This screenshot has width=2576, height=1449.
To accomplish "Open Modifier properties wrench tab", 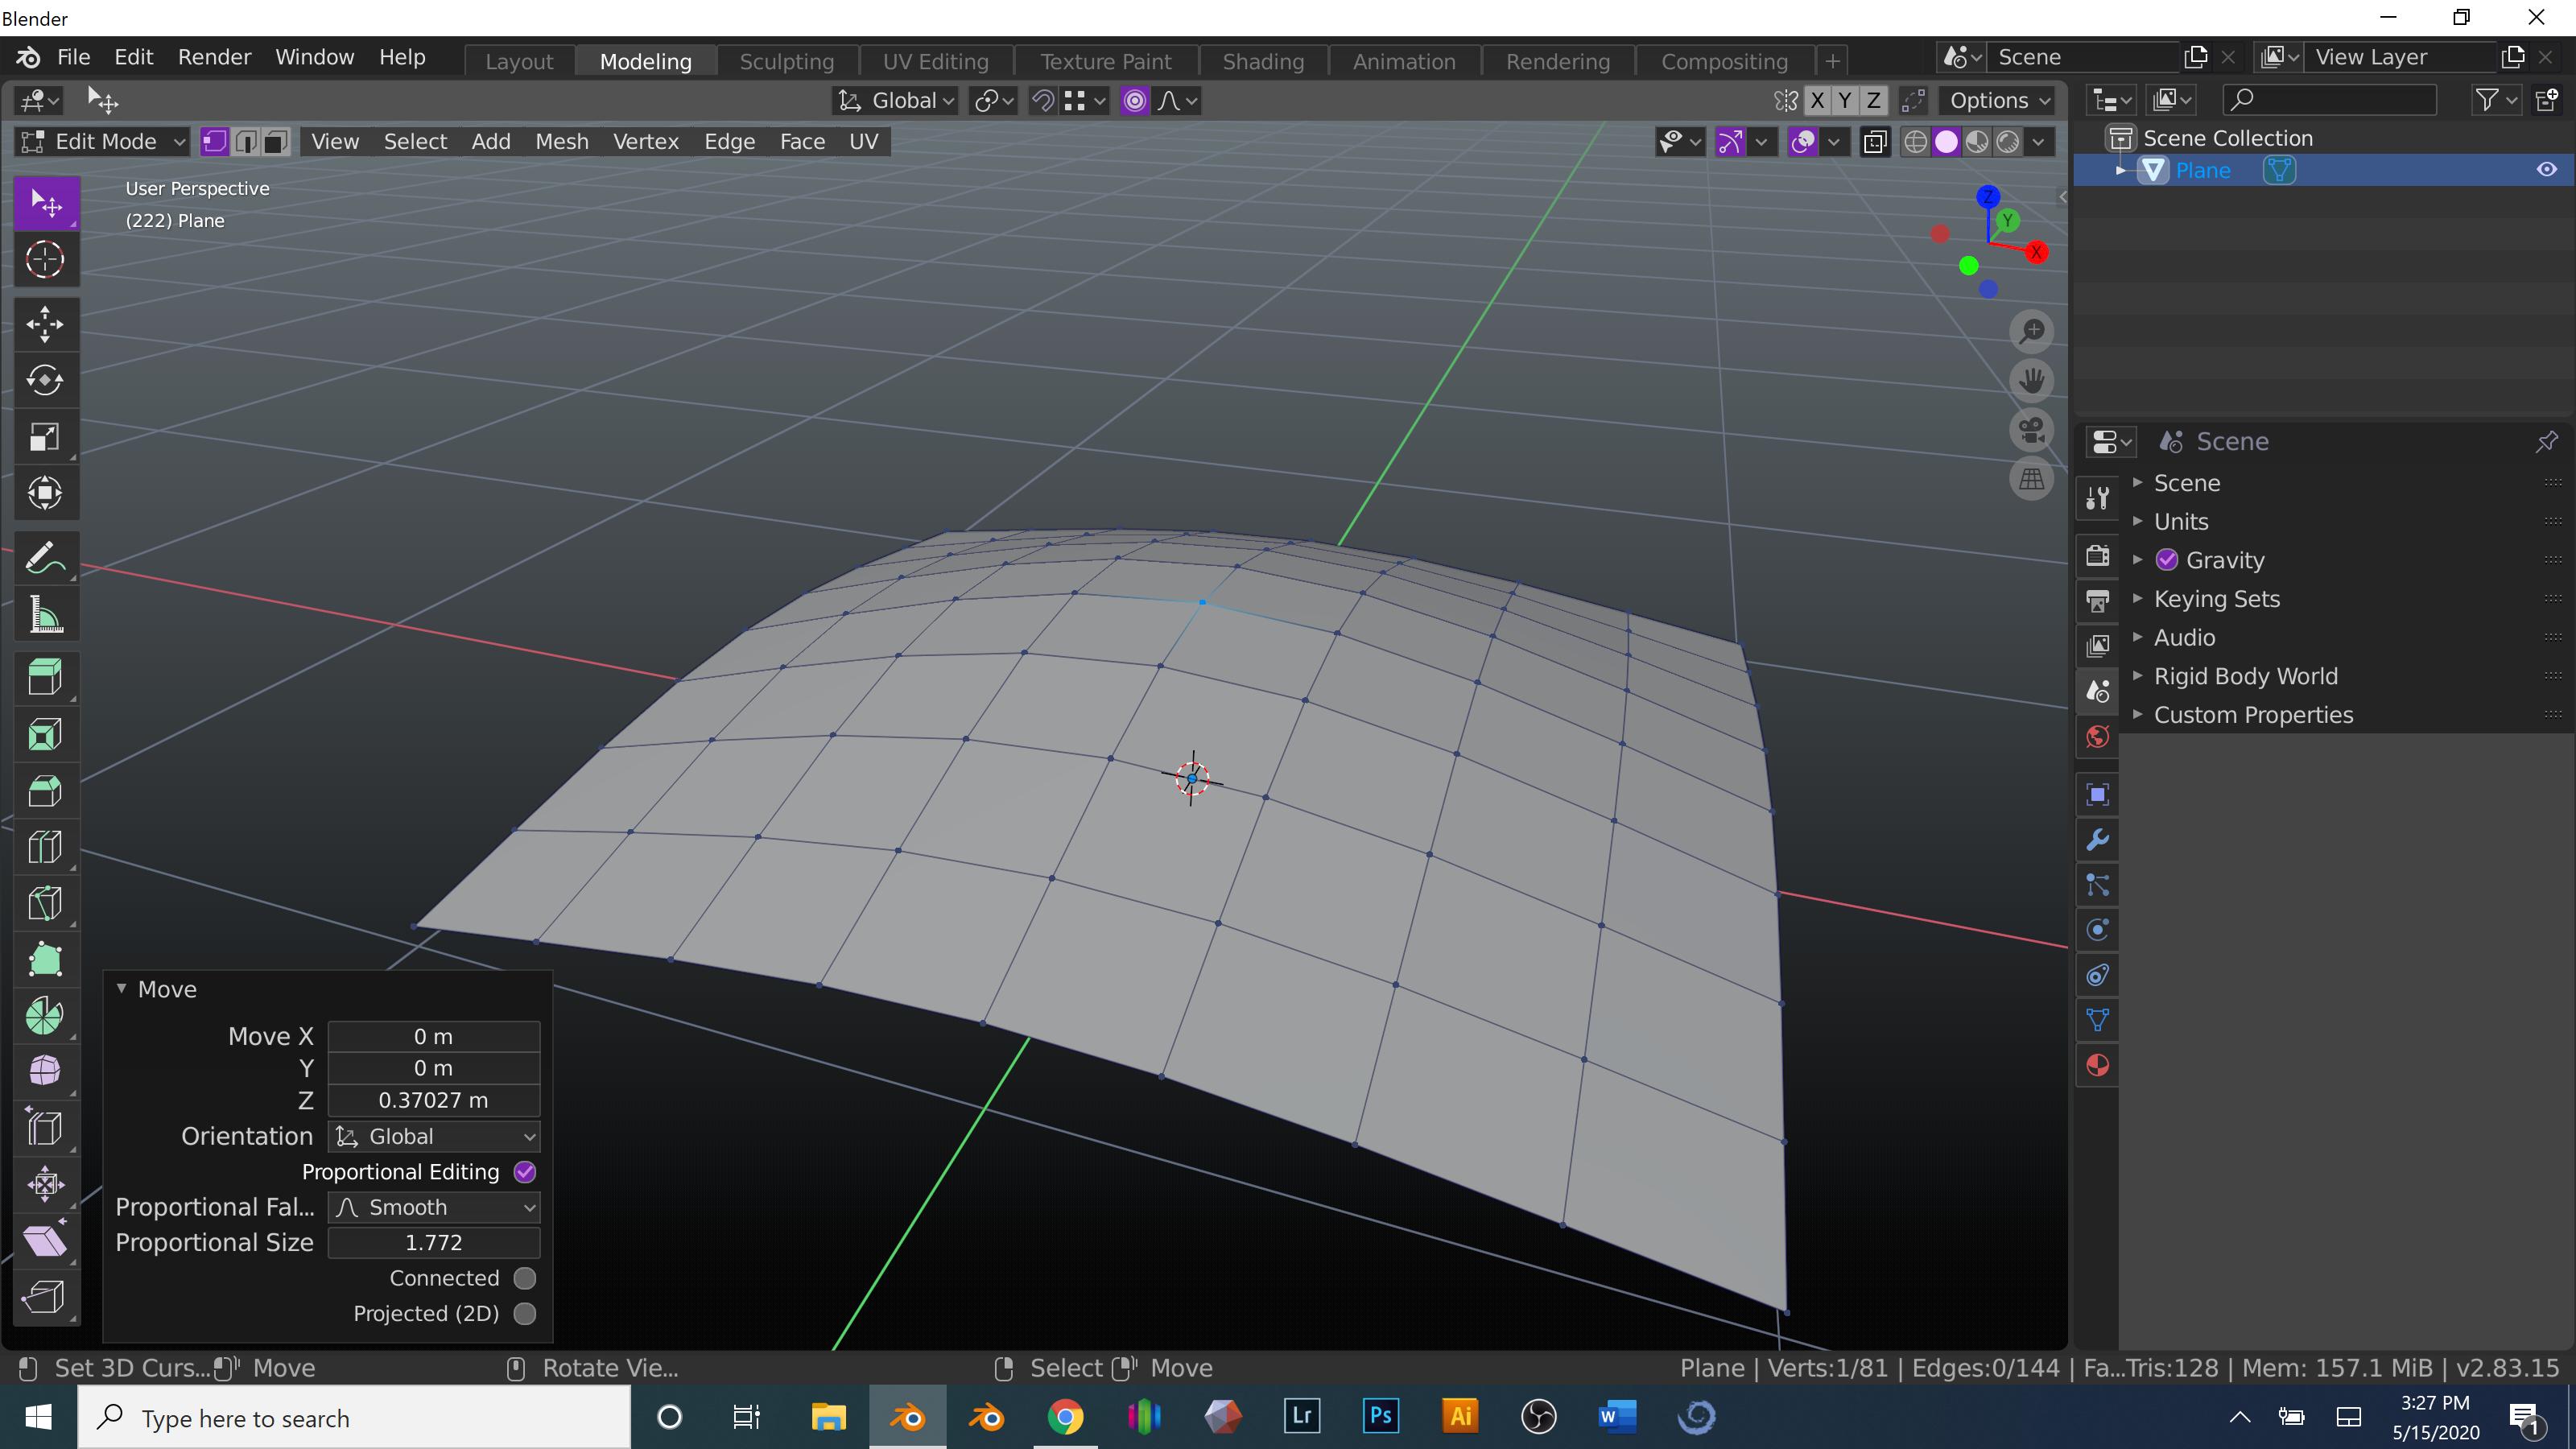I will (x=2098, y=840).
